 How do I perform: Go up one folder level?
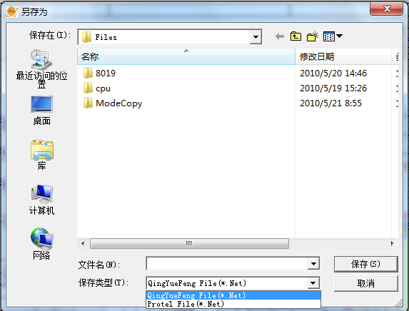(296, 36)
